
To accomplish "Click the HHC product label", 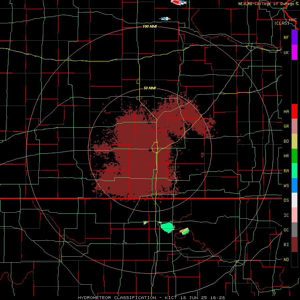I will tap(293, 20).
